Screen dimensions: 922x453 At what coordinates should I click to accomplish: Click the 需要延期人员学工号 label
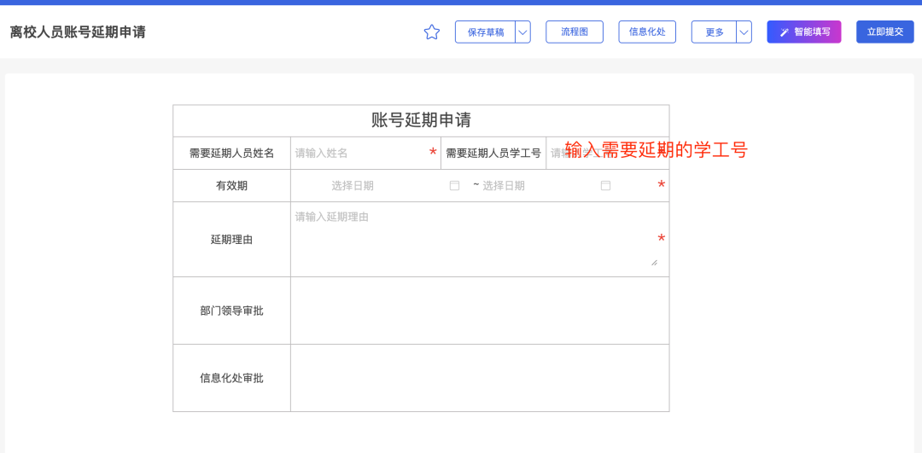(x=493, y=154)
